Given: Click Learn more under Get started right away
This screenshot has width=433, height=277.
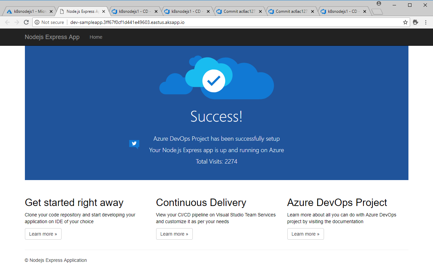Looking at the screenshot, I should pos(43,234).
